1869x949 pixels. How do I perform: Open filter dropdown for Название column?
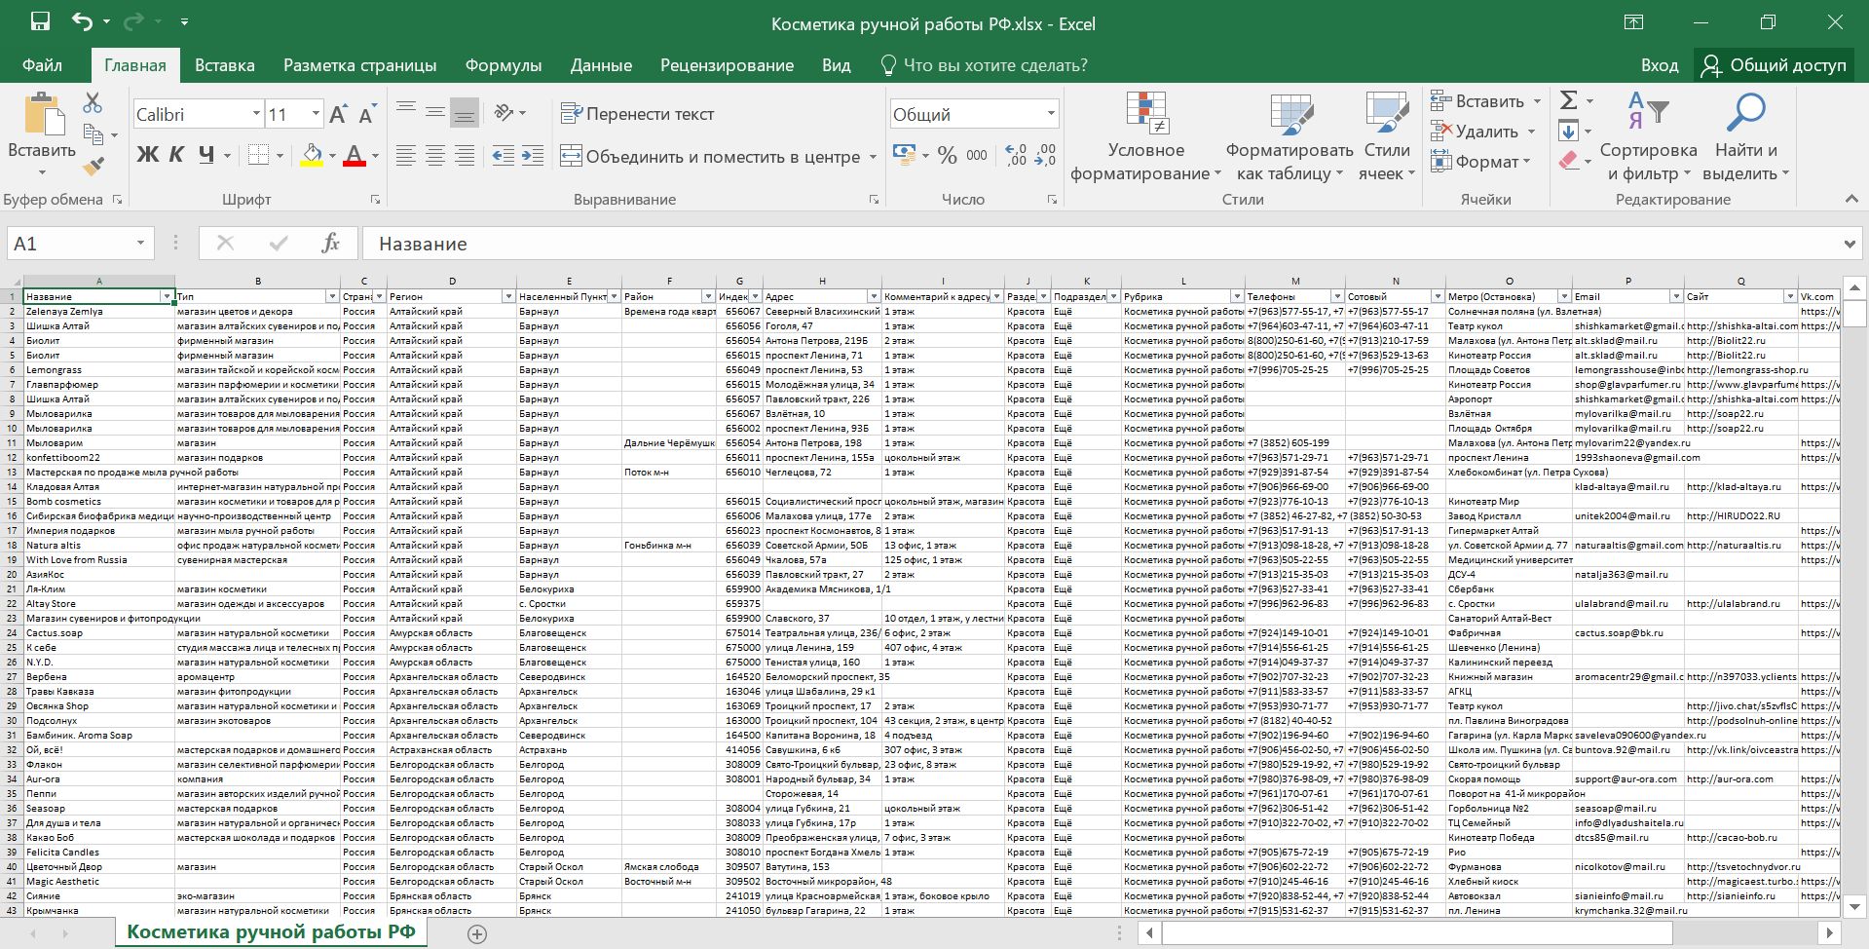coord(167,296)
